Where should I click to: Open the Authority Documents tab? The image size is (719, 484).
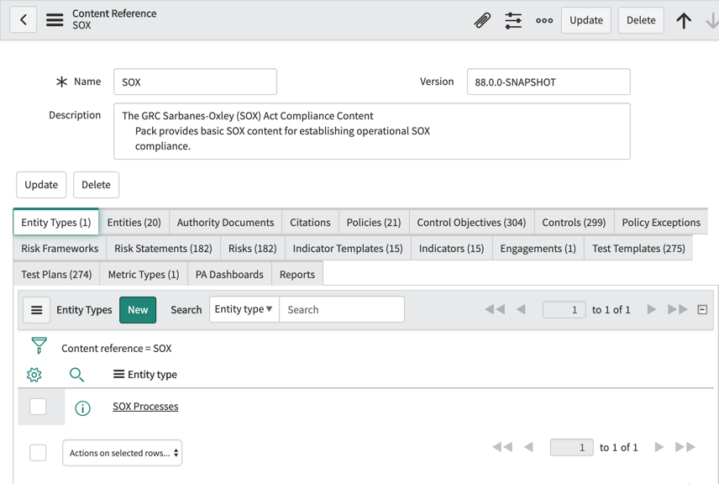(226, 223)
